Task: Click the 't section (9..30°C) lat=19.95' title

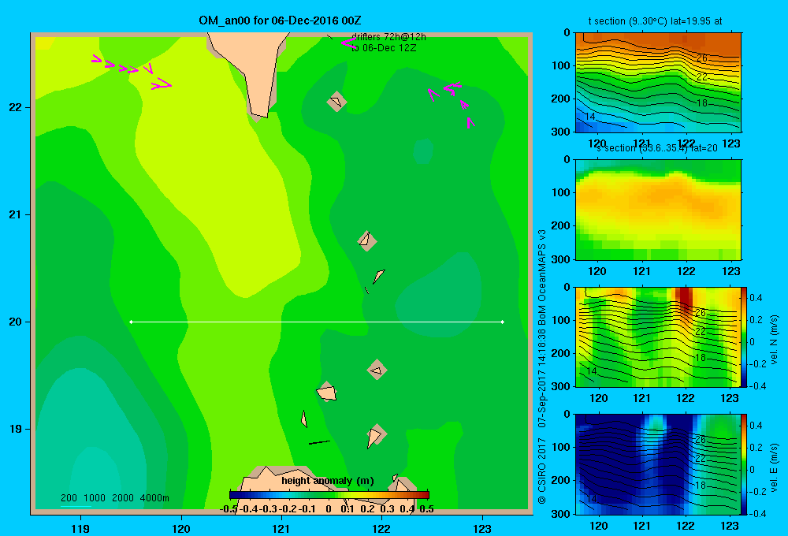Action: tap(655, 21)
